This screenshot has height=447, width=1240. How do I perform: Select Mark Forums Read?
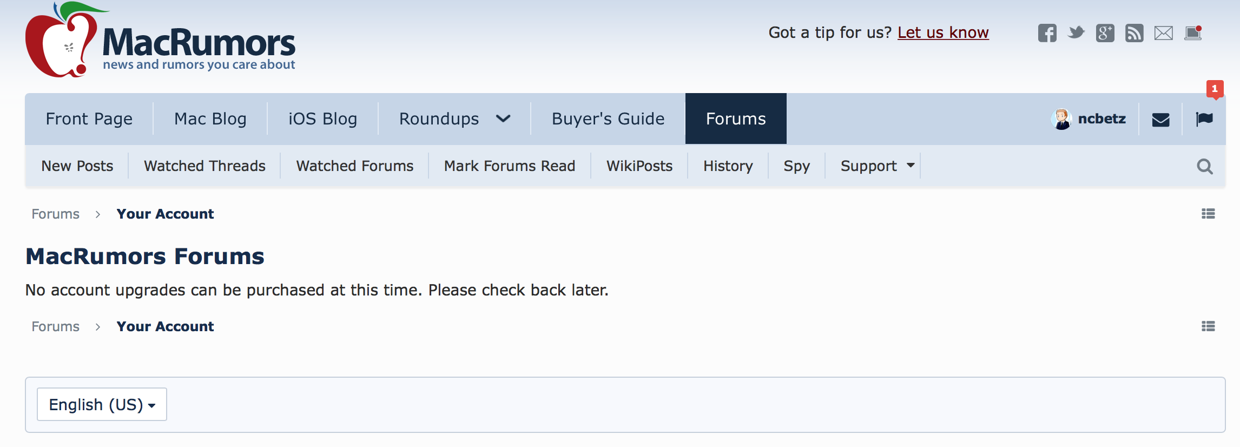point(510,166)
